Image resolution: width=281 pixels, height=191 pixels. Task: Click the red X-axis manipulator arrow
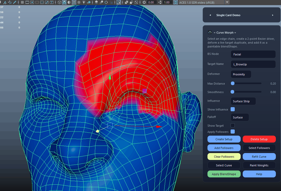pos(159,127)
